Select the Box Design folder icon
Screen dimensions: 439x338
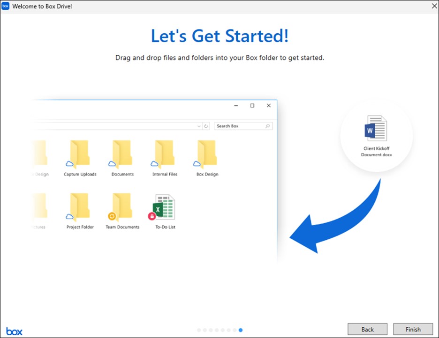207,154
